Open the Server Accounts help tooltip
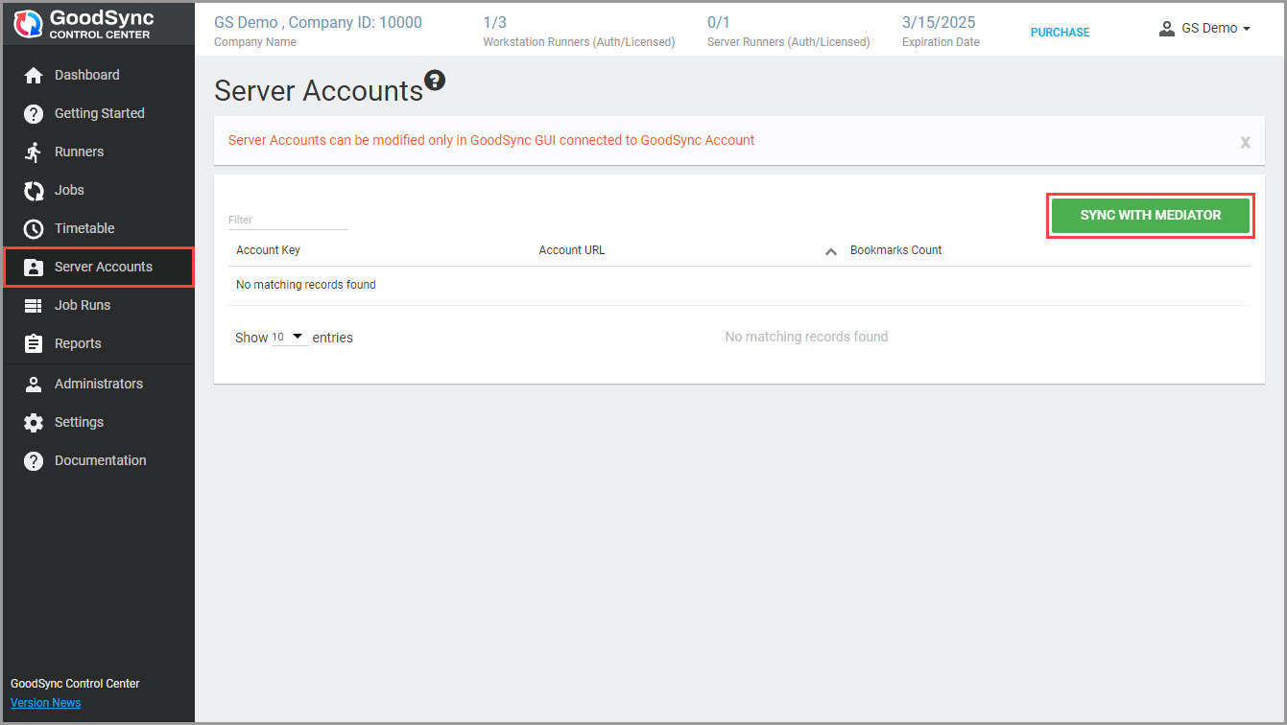Viewport: 1287px width, 725px height. (x=436, y=81)
